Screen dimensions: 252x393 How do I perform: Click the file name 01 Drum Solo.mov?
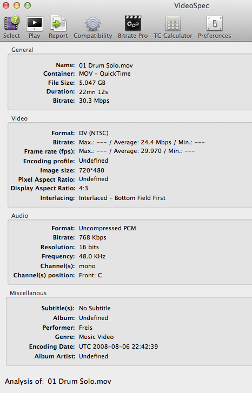pyautogui.click(x=106, y=65)
